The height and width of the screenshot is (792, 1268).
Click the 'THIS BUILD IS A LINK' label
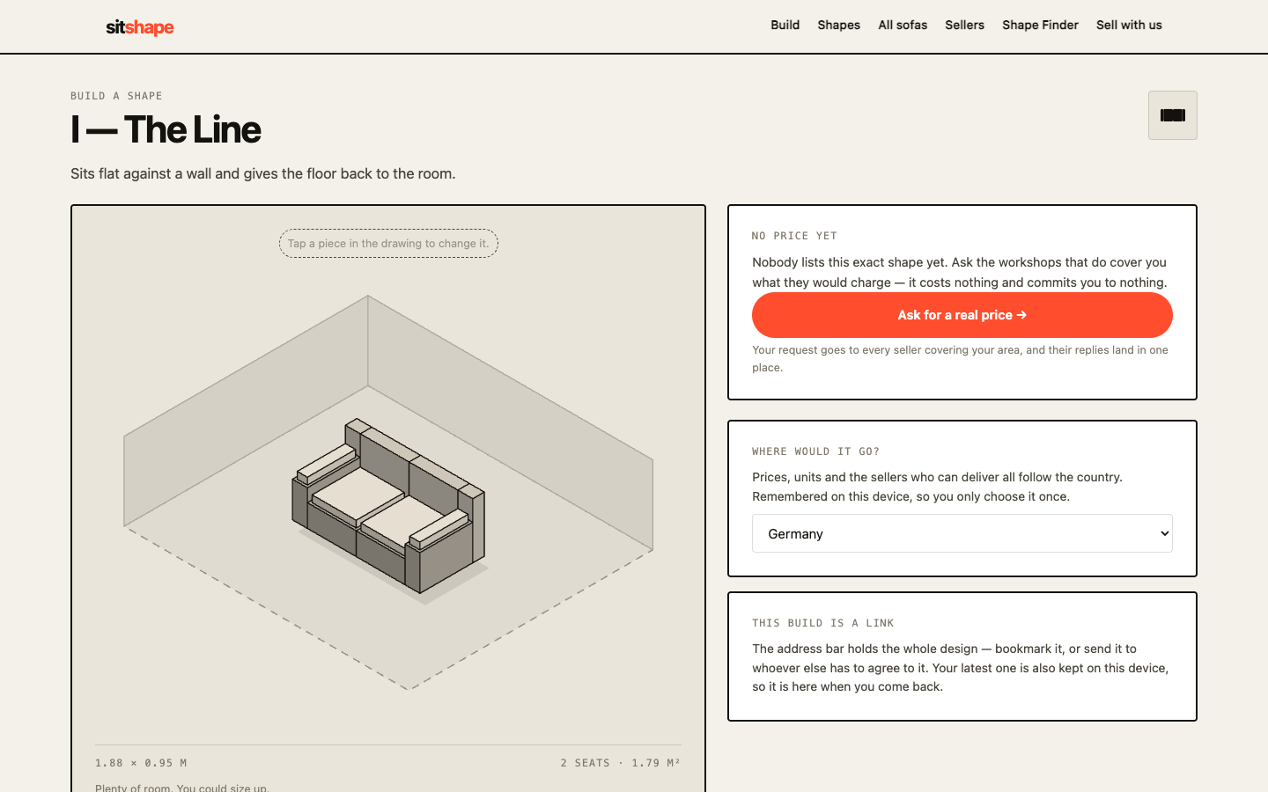click(x=822, y=623)
